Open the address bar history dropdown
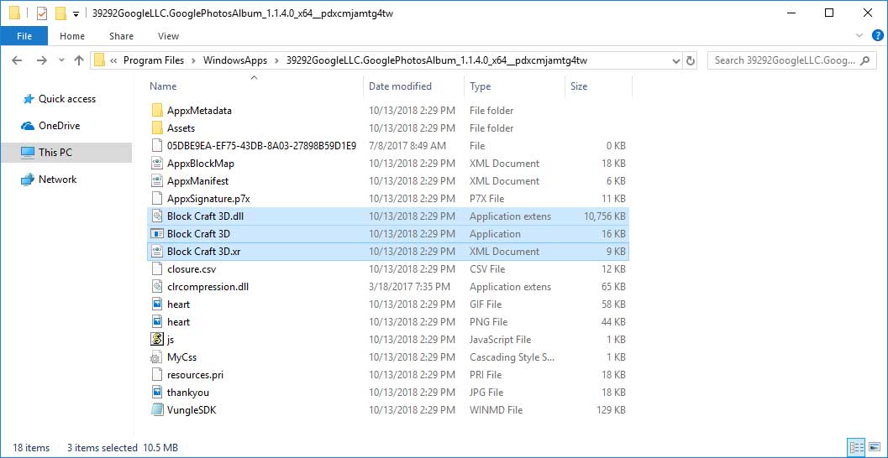888x458 pixels. pyautogui.click(x=675, y=61)
